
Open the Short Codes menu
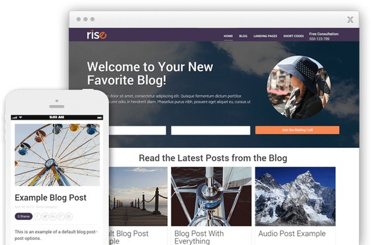click(x=293, y=36)
